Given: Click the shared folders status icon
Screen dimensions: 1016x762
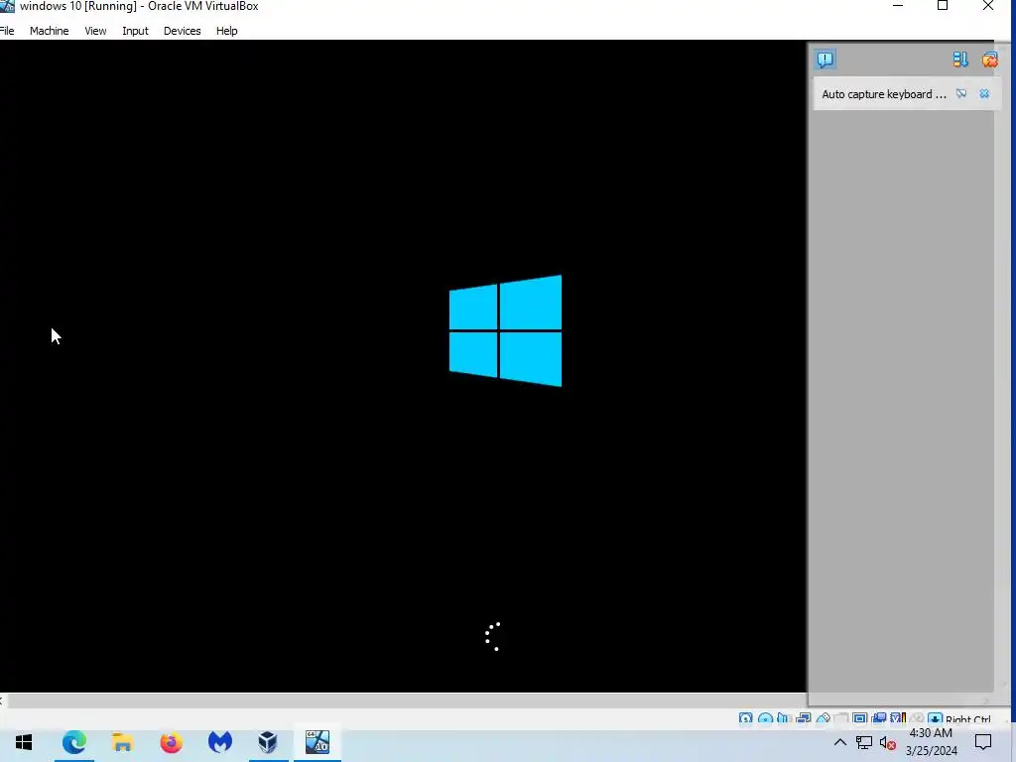Looking at the screenshot, I should pos(841,718).
